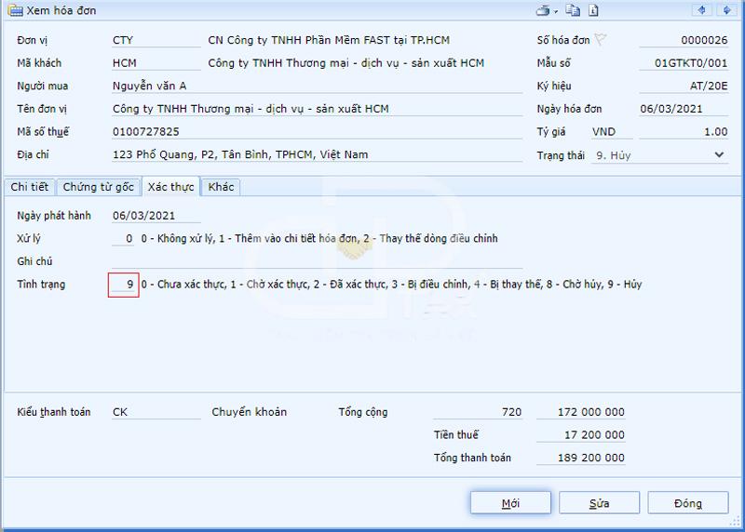Expand the Trạng thái dropdown
This screenshot has height=532, width=745.
719,154
